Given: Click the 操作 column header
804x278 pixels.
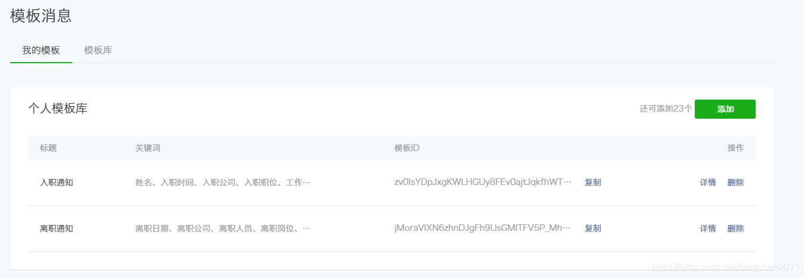Looking at the screenshot, I should [735, 148].
